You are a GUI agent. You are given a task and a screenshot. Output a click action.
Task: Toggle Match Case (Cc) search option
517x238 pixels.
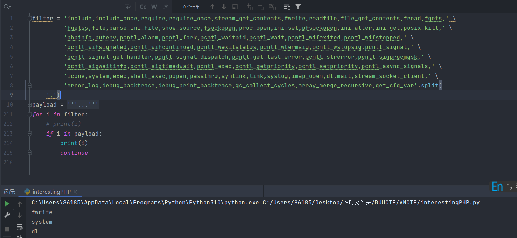click(x=143, y=7)
